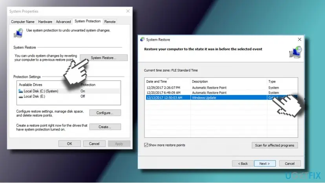Select Local Disk (C:) (System) drive row
325x183 pixels.
point(69,91)
